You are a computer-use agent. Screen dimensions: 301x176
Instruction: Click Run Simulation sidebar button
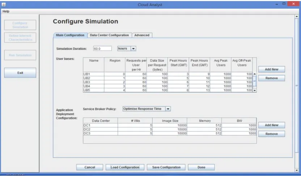point(20,55)
